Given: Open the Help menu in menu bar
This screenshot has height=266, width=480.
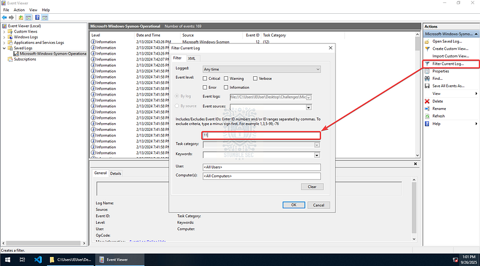Looking at the screenshot, I should point(46,10).
